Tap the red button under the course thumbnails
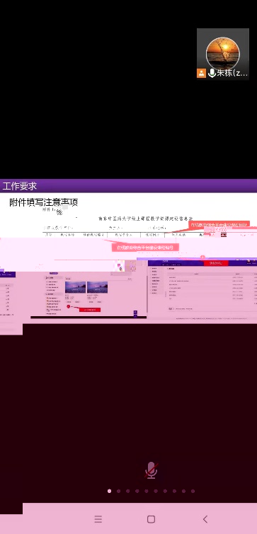The width and height of the screenshot is (257, 534). pos(90,310)
